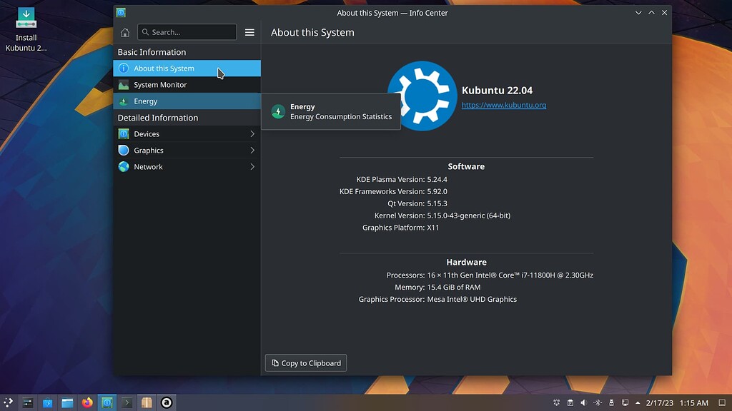Viewport: 732px width, 411px height.
Task: Click the Network section icon
Action: click(x=125, y=166)
